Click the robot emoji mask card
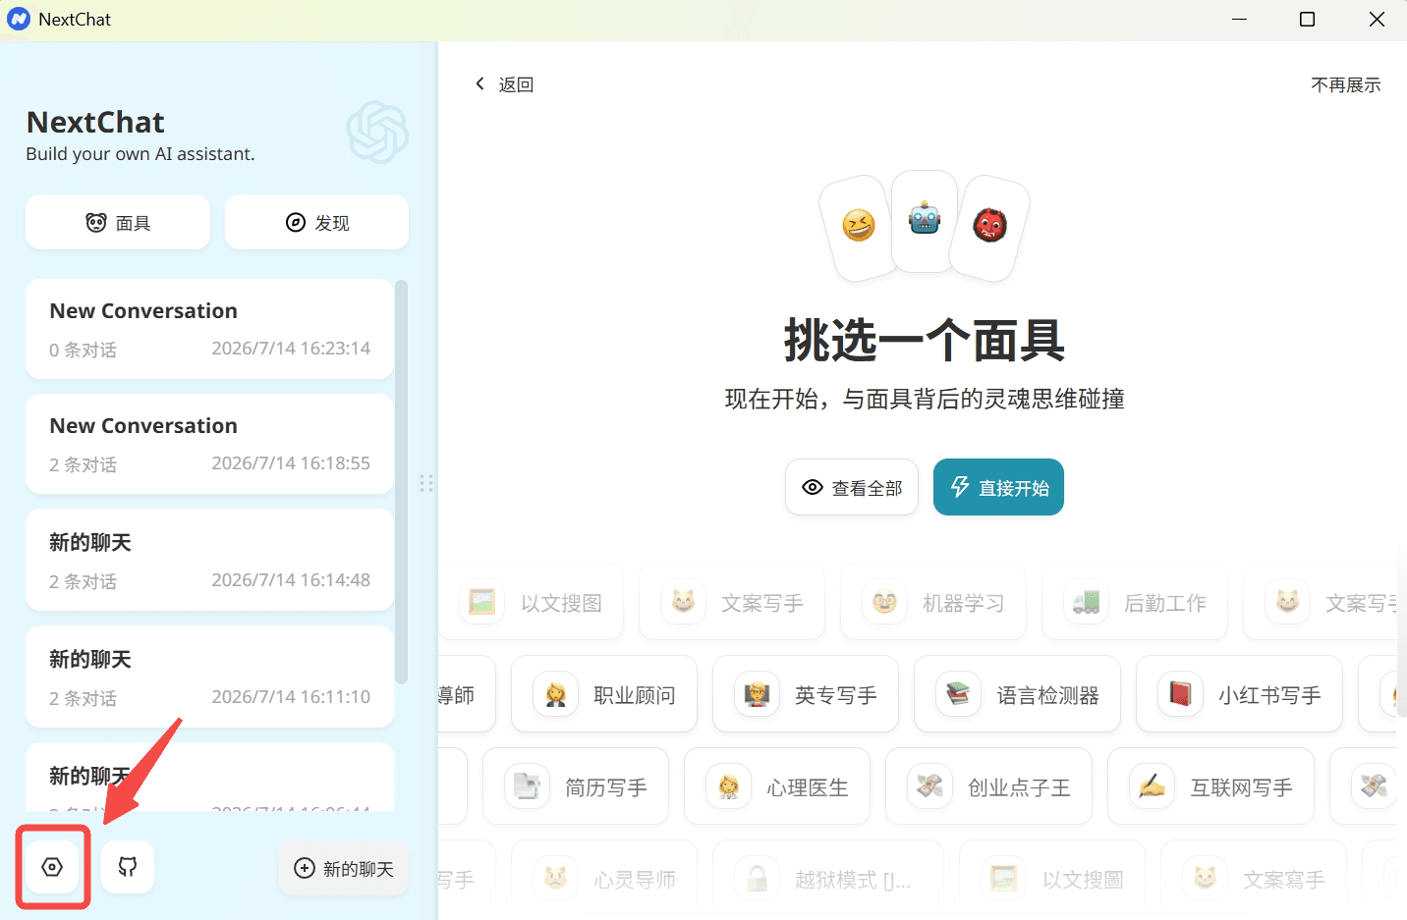The width and height of the screenshot is (1407, 920). coord(925,220)
